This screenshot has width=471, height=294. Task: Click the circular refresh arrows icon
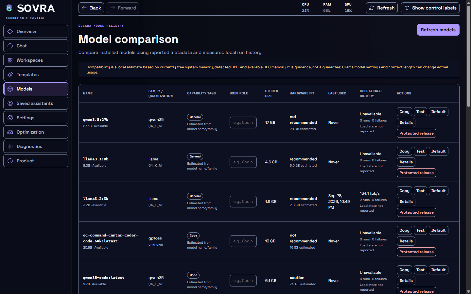coord(372,8)
